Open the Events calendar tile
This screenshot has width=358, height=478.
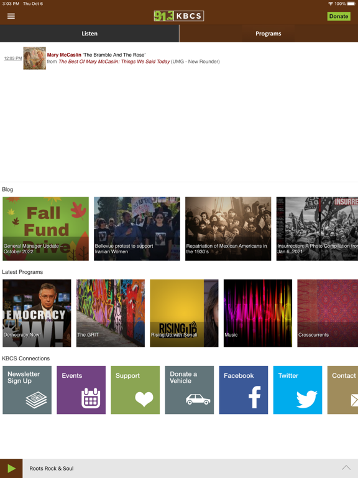[x=81, y=390]
